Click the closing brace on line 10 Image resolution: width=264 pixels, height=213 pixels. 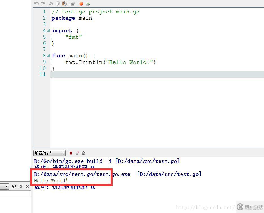[x=53, y=68]
